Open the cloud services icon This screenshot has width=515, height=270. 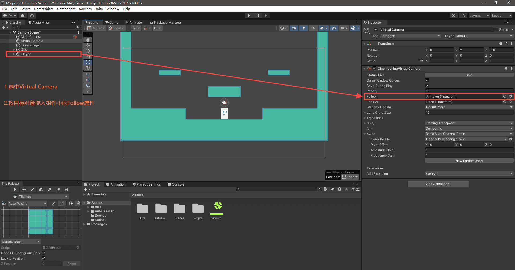(x=23, y=16)
